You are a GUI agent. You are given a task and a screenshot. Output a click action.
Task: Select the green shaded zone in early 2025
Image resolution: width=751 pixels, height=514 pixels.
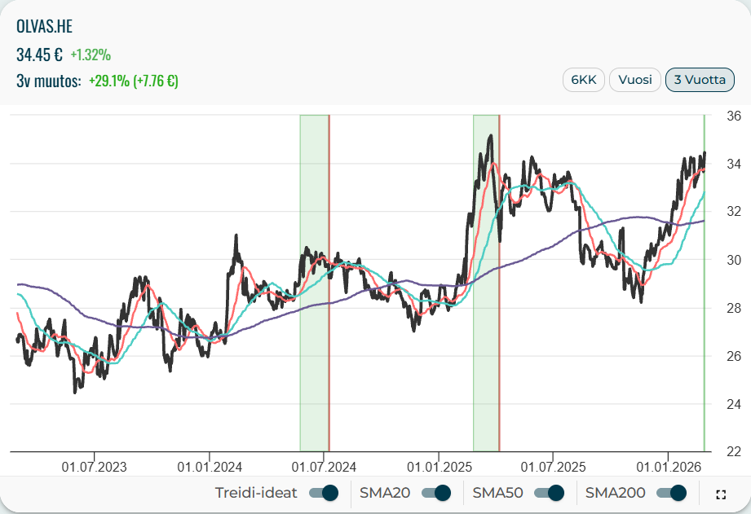point(485,367)
